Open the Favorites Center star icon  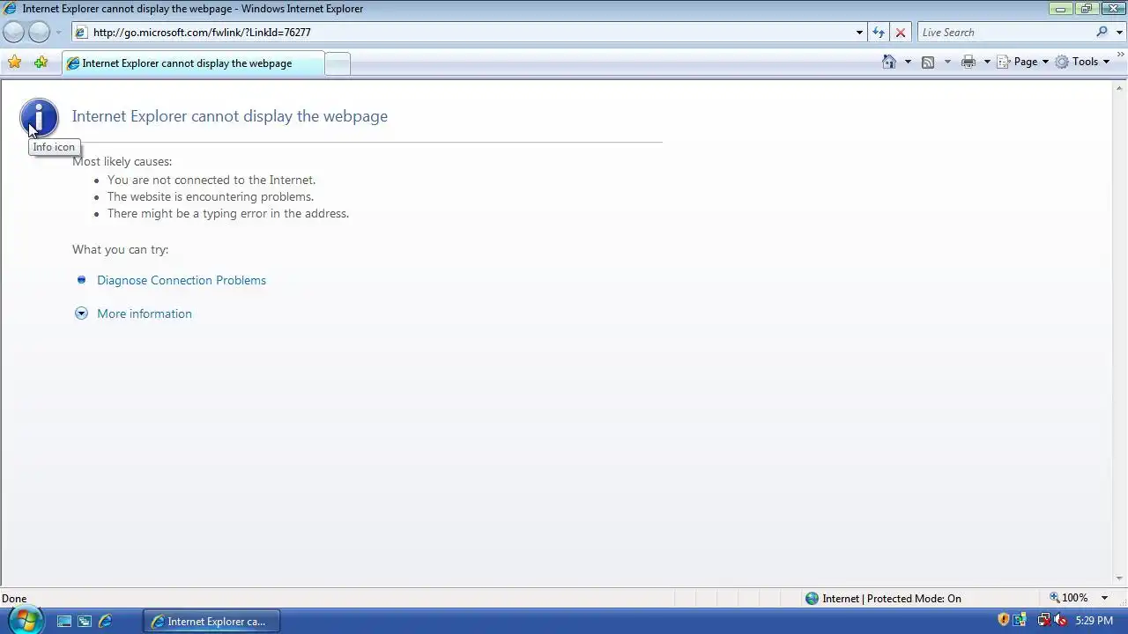click(14, 63)
